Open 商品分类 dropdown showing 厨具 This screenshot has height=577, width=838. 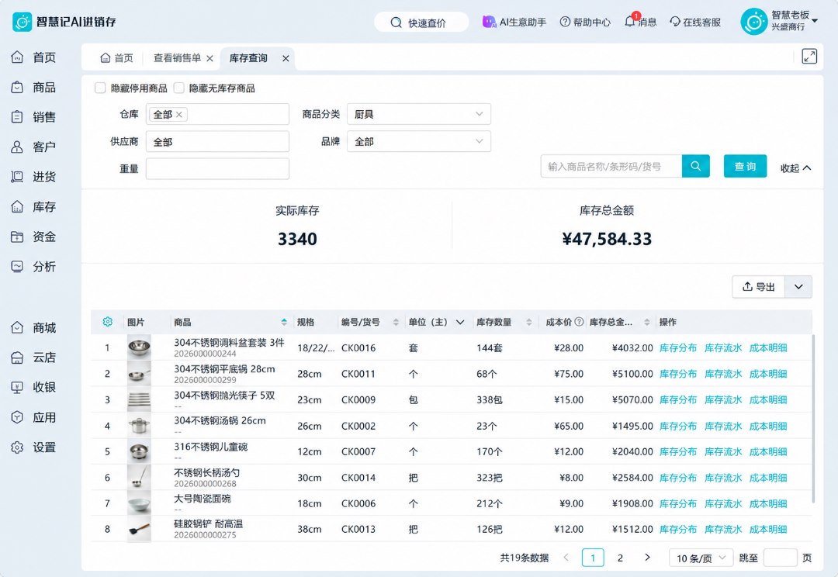click(x=418, y=114)
